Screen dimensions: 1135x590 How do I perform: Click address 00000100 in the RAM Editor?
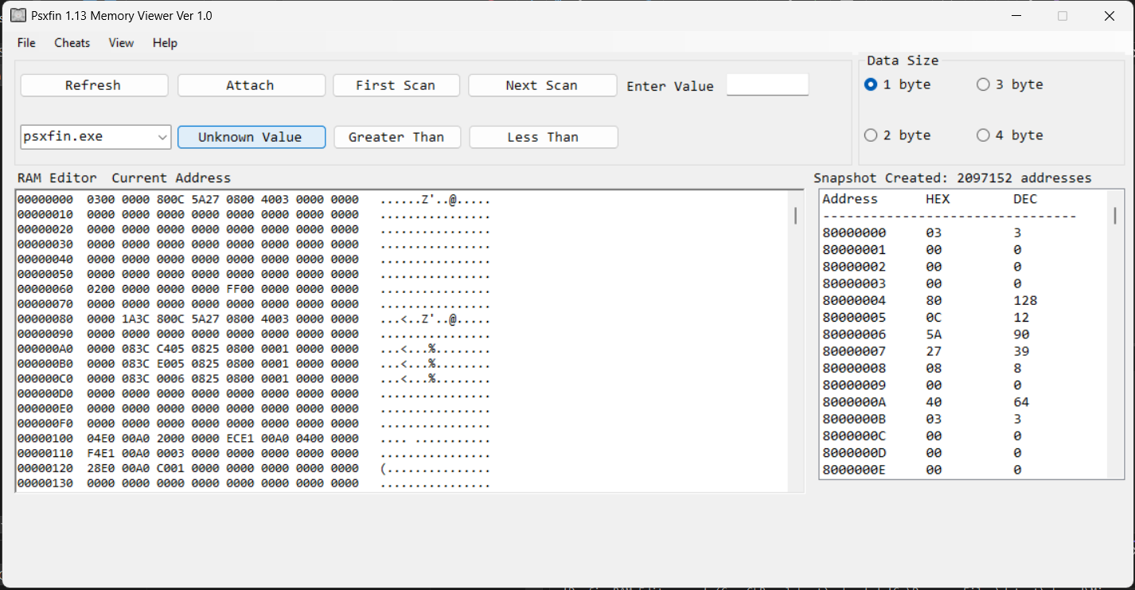click(x=45, y=438)
